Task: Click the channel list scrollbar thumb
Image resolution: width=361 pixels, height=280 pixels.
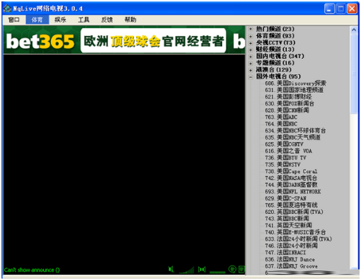Action: pos(354,73)
